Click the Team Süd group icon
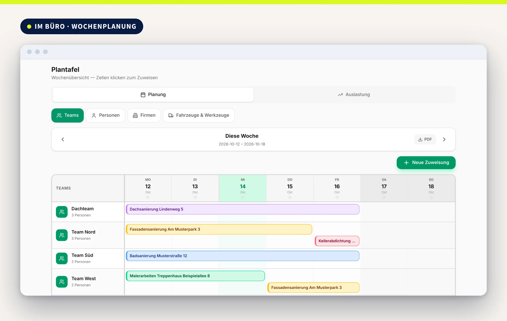Viewport: 507px width, 321px height. 62,258
